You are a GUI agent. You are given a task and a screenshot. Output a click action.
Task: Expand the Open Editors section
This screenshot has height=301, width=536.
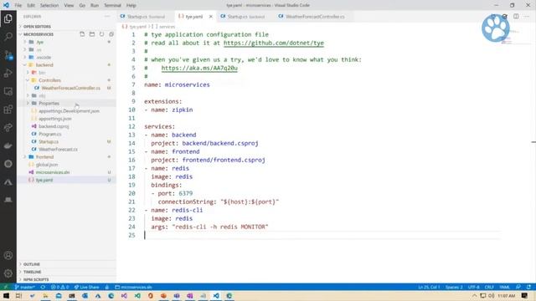[37, 26]
